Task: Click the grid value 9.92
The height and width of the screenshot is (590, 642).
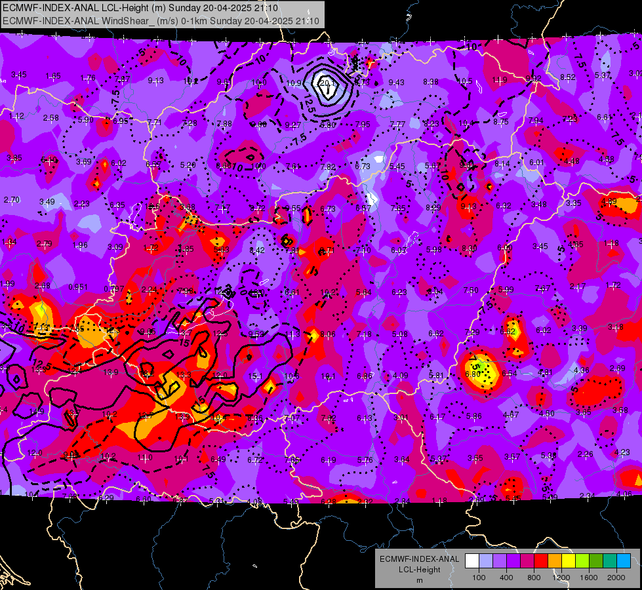Action: [534, 79]
